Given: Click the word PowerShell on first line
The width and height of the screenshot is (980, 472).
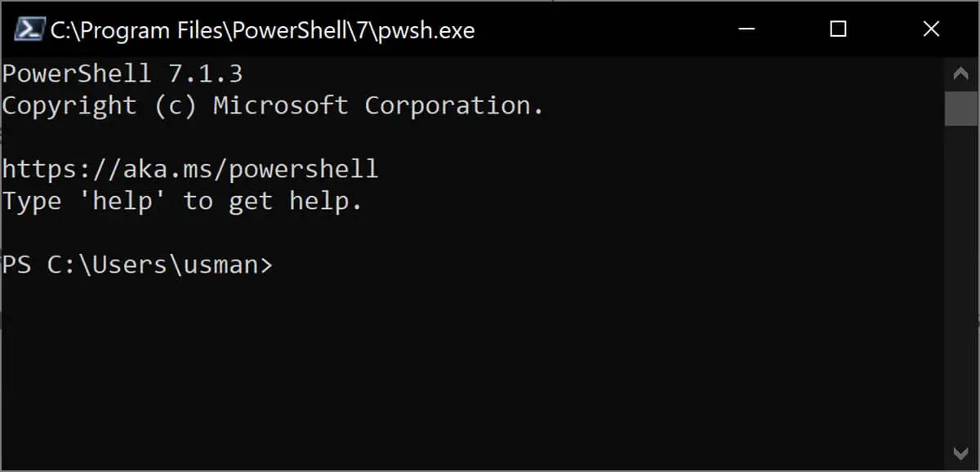Looking at the screenshot, I should point(77,73).
